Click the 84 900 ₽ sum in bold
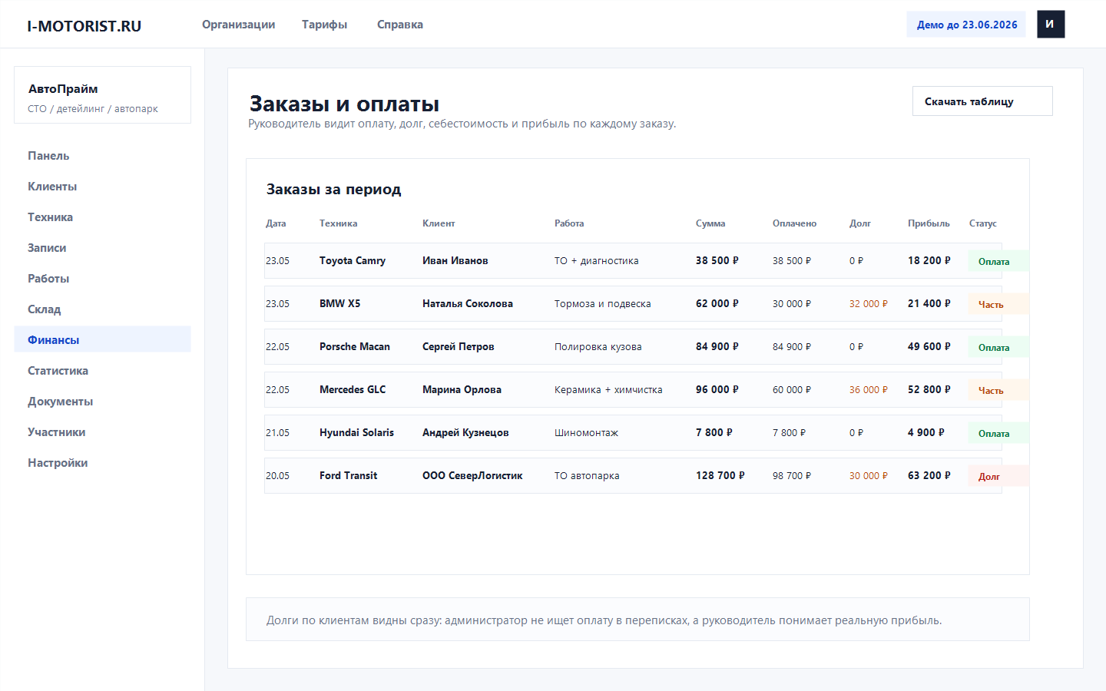 (717, 346)
